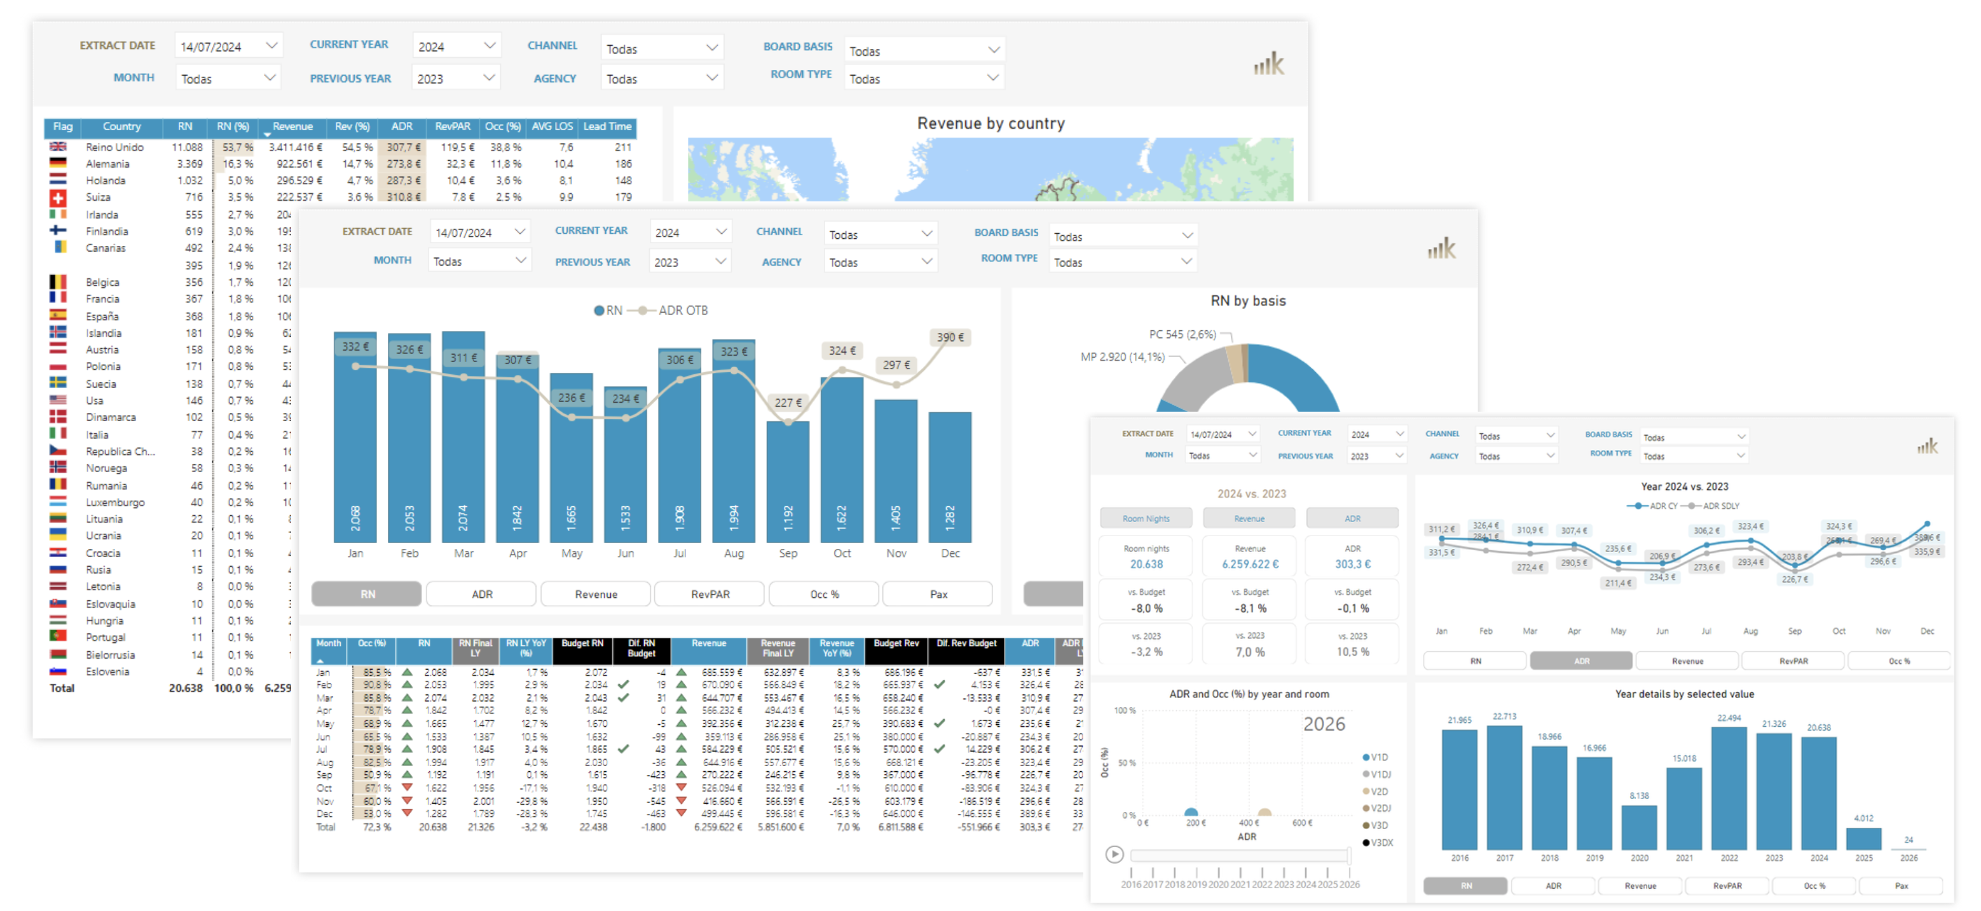Click red down arrow in Oct row Occ column
The image size is (1981, 911).
click(407, 787)
